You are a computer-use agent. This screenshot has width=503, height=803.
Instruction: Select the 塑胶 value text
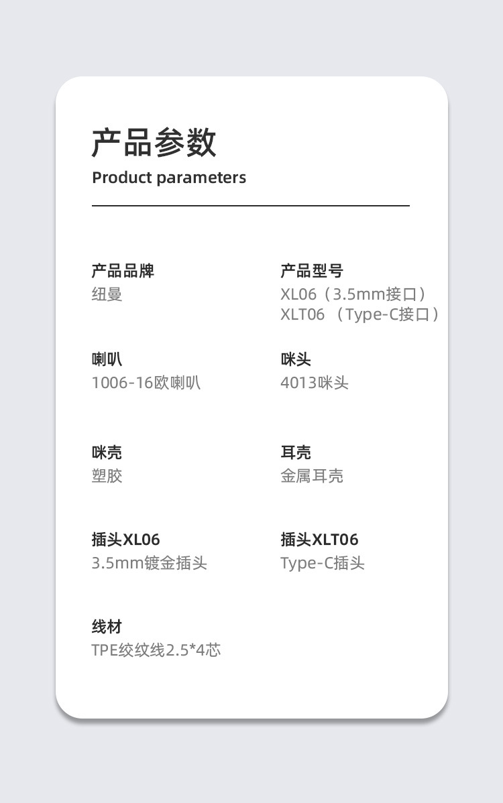(x=107, y=476)
